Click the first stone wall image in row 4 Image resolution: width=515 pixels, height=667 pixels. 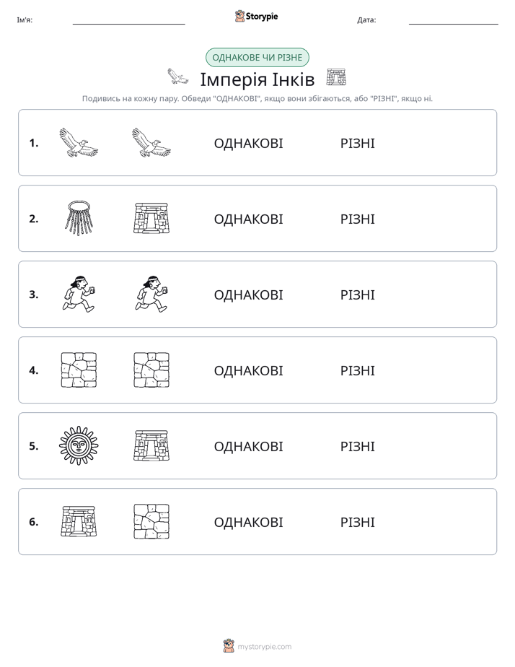[79, 370]
